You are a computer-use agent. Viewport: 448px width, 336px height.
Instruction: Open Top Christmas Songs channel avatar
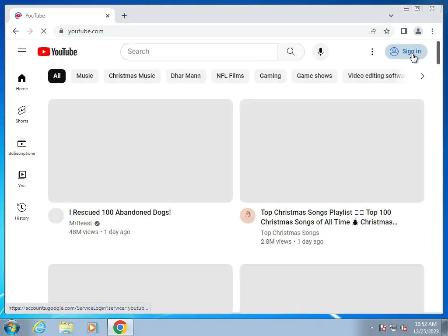point(248,216)
